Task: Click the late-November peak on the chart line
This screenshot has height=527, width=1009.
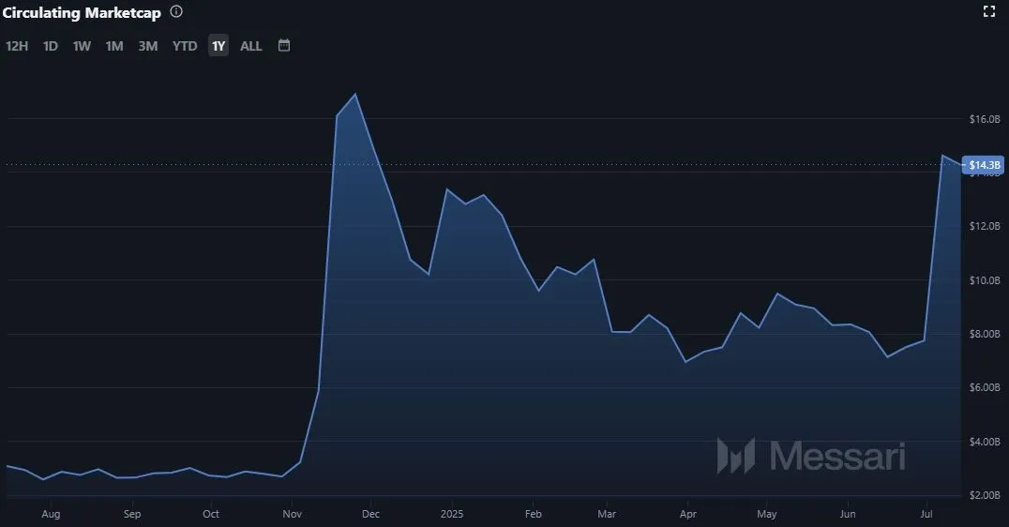Action: coord(355,95)
